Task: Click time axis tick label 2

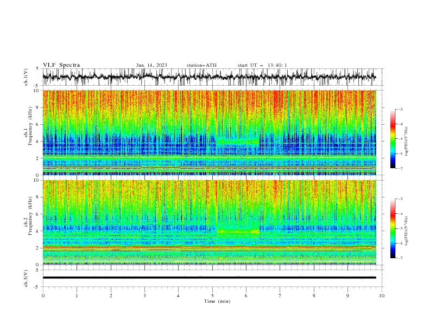Action: click(x=111, y=296)
